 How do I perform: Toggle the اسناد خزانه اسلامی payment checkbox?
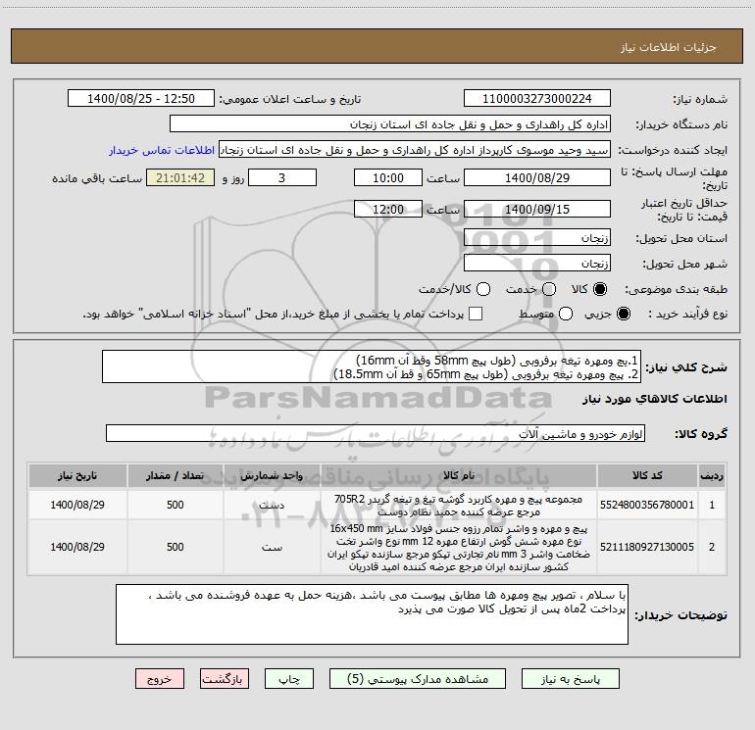pos(476,314)
